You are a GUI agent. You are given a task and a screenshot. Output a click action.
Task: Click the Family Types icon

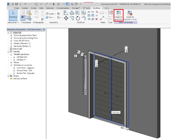29,18
